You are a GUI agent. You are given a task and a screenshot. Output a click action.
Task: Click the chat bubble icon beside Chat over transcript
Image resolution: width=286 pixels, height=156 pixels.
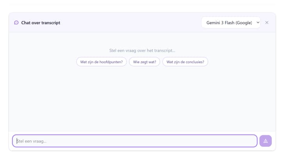tap(16, 23)
